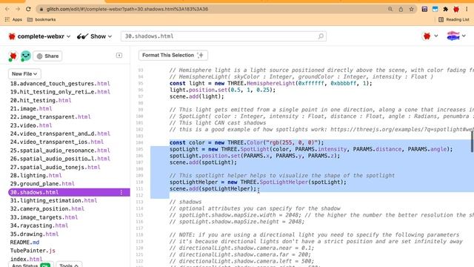The image size is (474, 267).
Task: Open the Reading List
Action: (x=454, y=19)
